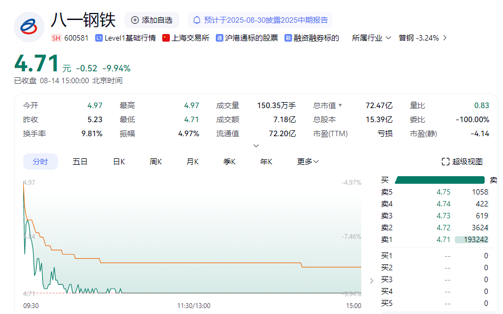Click the 八一钢铁 company logo
Image resolution: width=503 pixels, height=314 pixels.
29,26
